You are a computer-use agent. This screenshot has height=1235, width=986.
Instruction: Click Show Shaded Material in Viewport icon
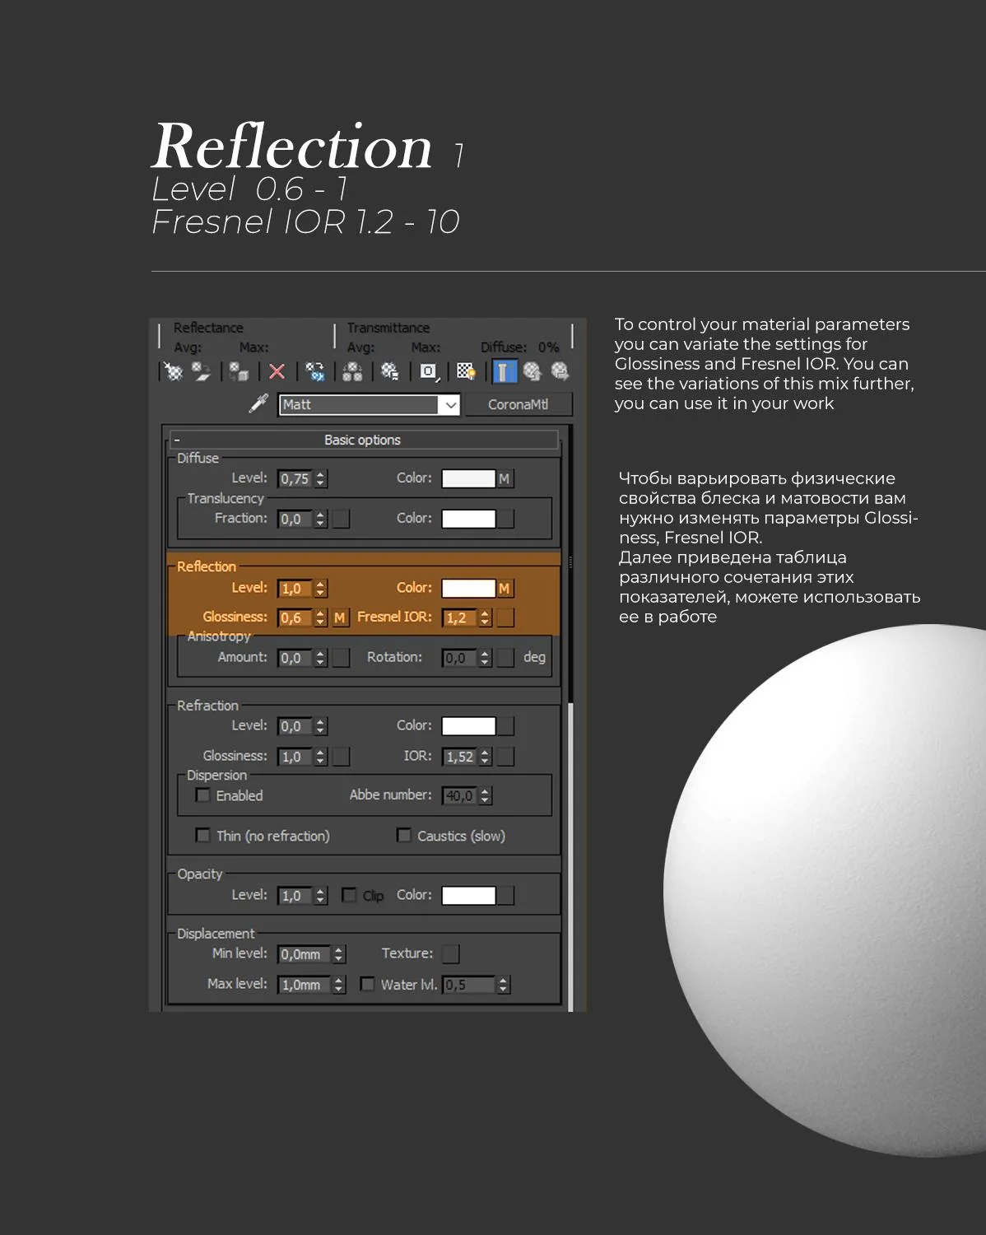[467, 371]
